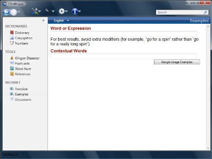Click the Numbers icon

point(12,43)
